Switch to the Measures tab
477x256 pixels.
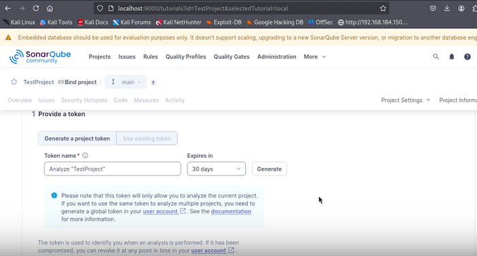click(x=147, y=100)
